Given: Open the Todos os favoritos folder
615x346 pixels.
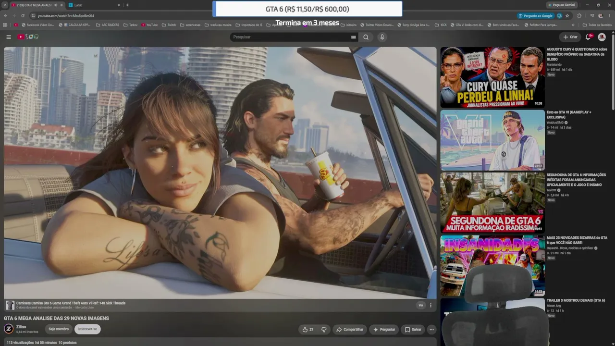Looking at the screenshot, I should [x=597, y=25].
